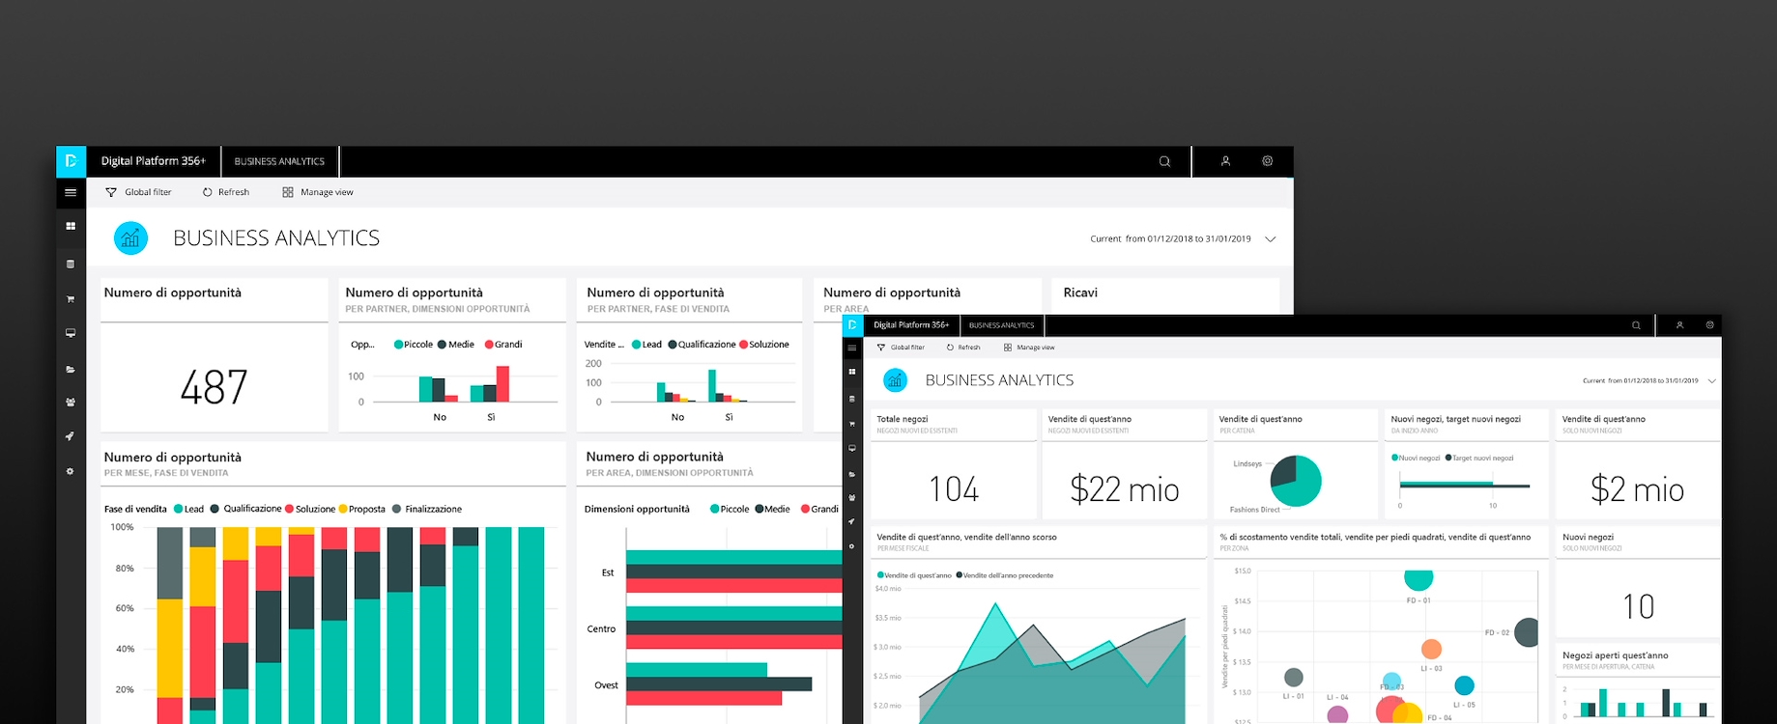Expand the date range chevron in the large window

click(x=1271, y=239)
